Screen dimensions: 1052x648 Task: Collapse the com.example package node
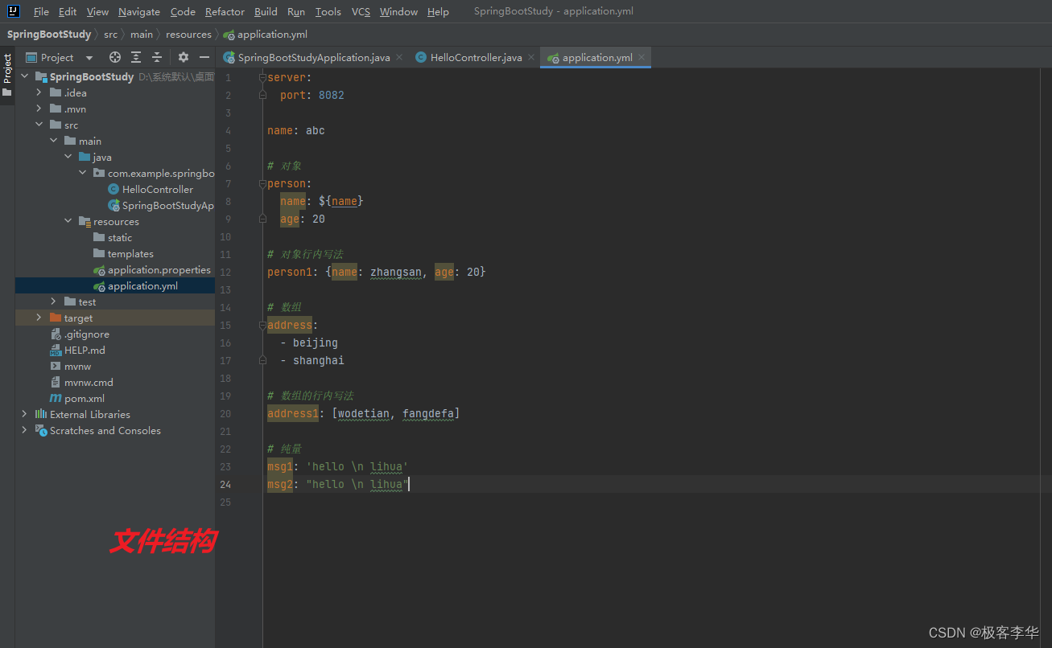point(83,174)
